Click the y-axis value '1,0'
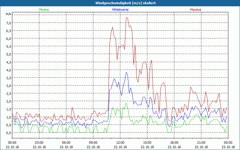The height and width of the screenshot is (150, 240). click(9, 117)
